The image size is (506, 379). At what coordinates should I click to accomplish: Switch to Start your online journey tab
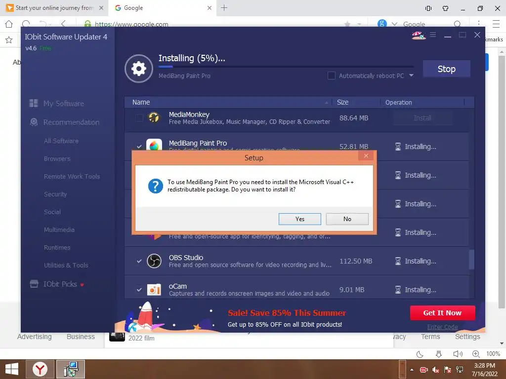(x=54, y=8)
